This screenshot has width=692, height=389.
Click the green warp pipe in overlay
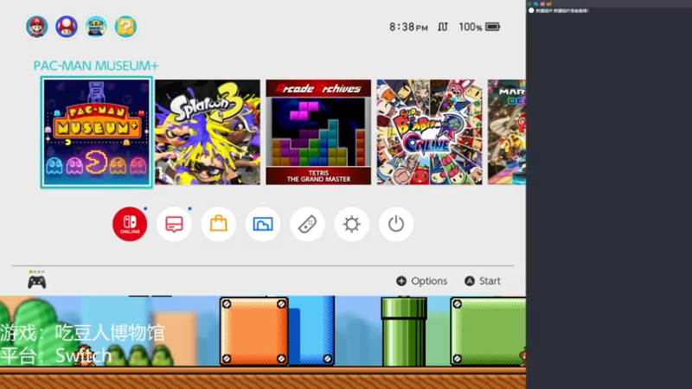coord(404,332)
